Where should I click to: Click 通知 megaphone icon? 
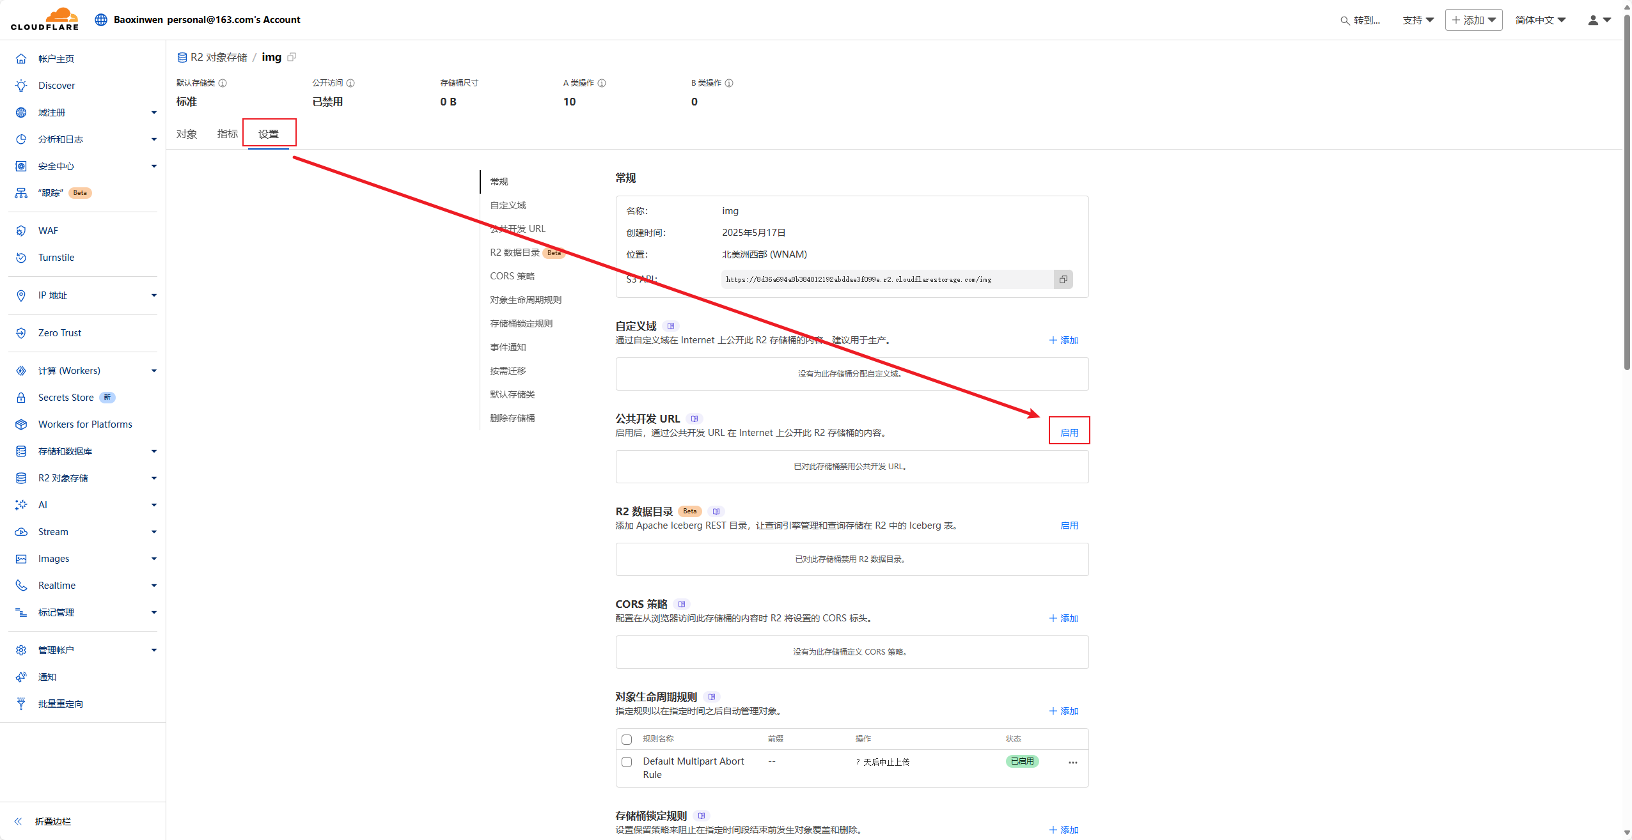(x=21, y=677)
